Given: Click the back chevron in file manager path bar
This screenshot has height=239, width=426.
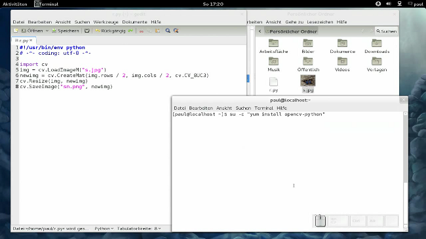Looking at the screenshot, I should [x=260, y=31].
